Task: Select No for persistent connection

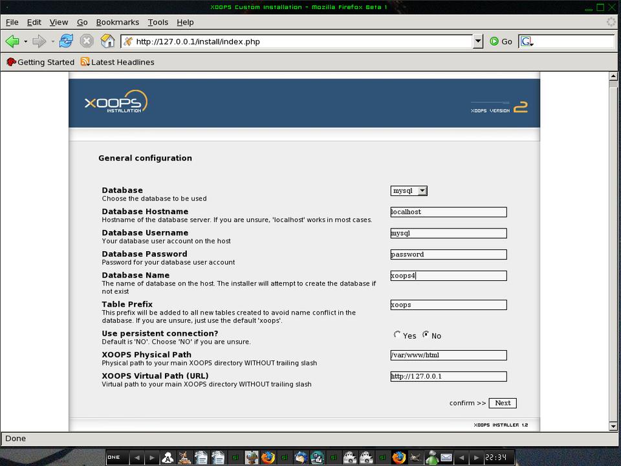Action: click(x=426, y=335)
